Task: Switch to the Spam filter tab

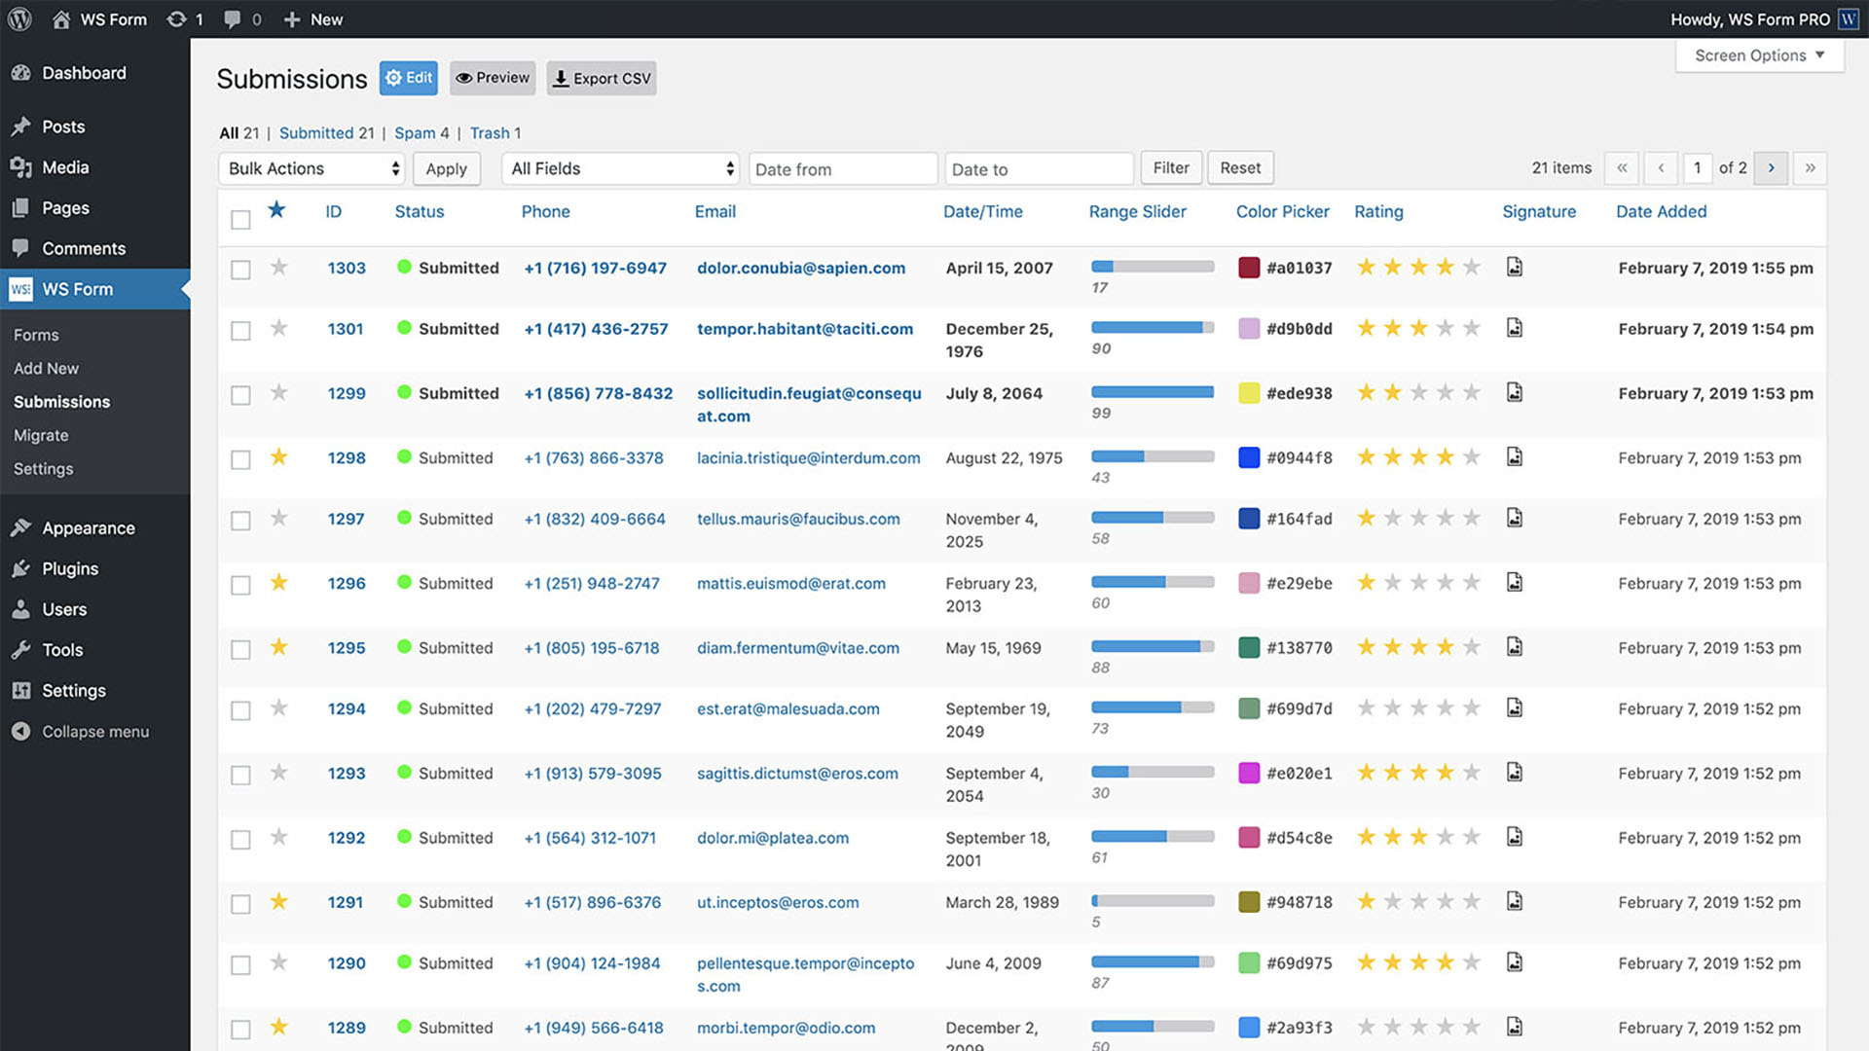Action: tap(414, 133)
